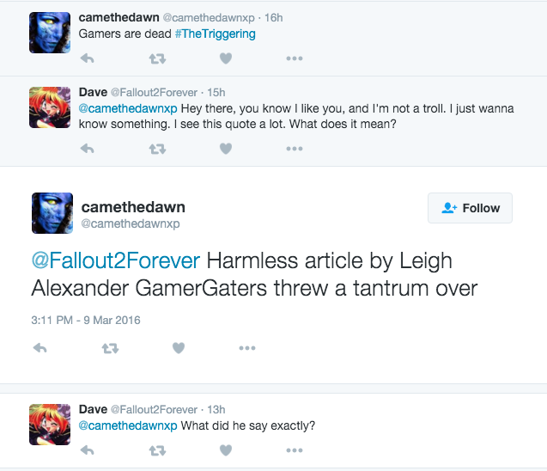The height and width of the screenshot is (471, 547).
Task: Open the 3:11 PM - 9 Mar 2016 timestamp
Action: 86,321
